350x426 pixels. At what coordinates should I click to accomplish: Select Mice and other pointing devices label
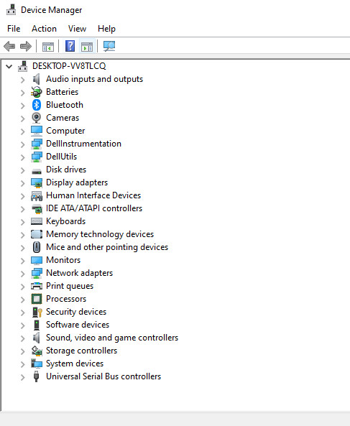tap(107, 247)
